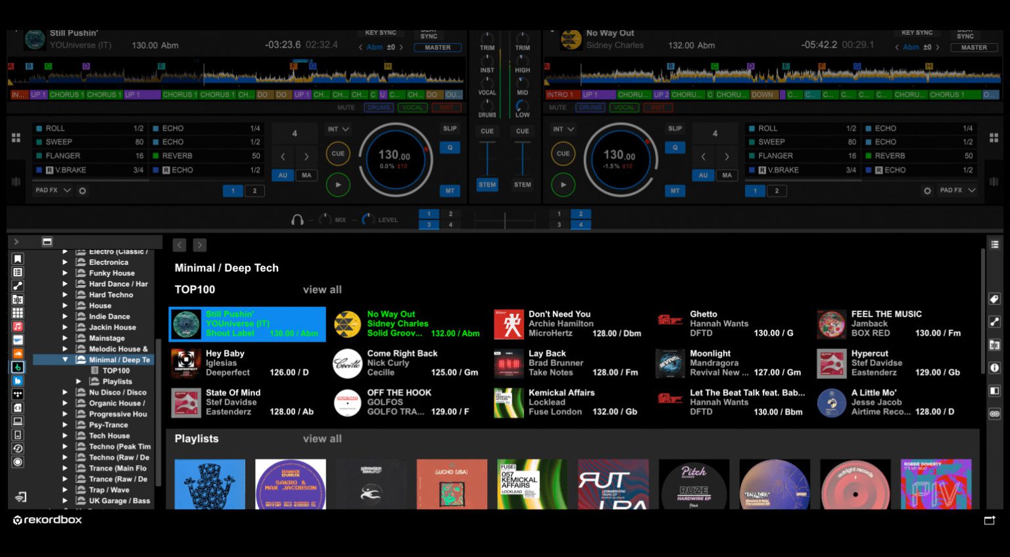Enable STEM mode on the left deck
The image size is (1010, 557).
[487, 185]
